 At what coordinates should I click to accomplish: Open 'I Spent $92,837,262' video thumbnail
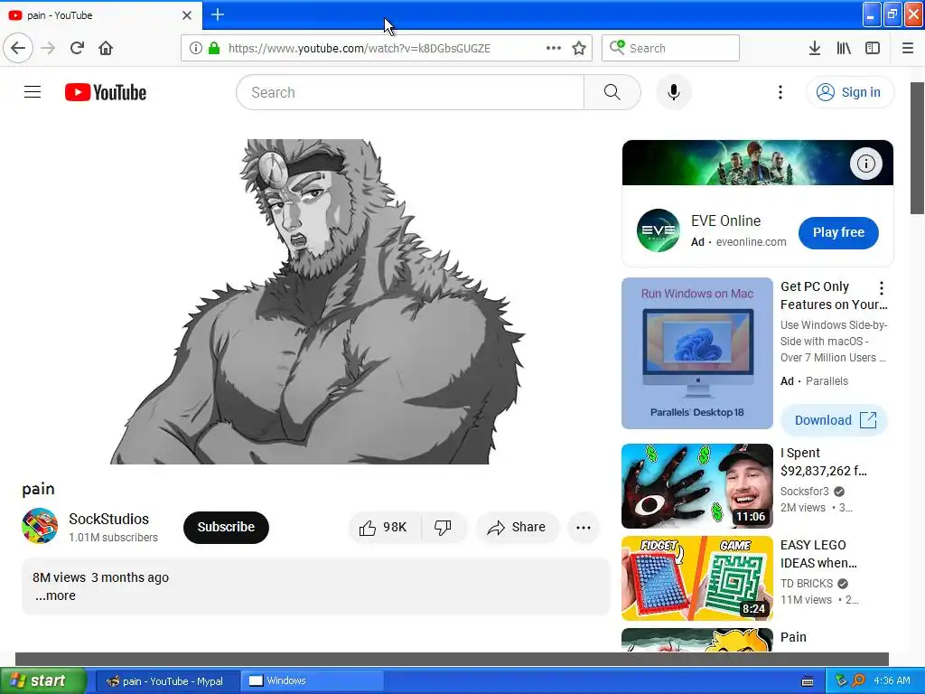tap(697, 485)
